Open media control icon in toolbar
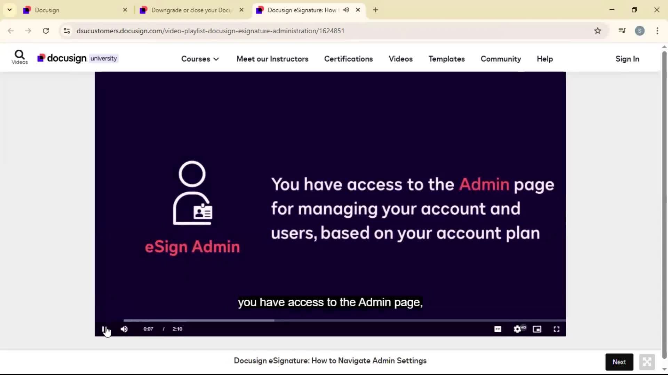The height and width of the screenshot is (375, 668). tap(622, 31)
